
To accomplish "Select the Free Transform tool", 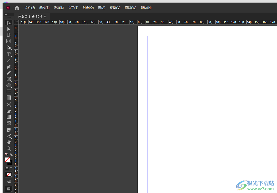I will point(9,111).
